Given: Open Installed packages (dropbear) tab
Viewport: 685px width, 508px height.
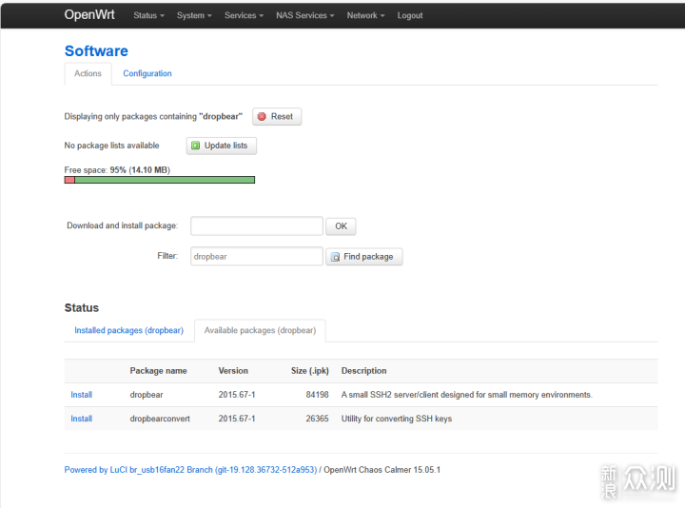Looking at the screenshot, I should (128, 330).
